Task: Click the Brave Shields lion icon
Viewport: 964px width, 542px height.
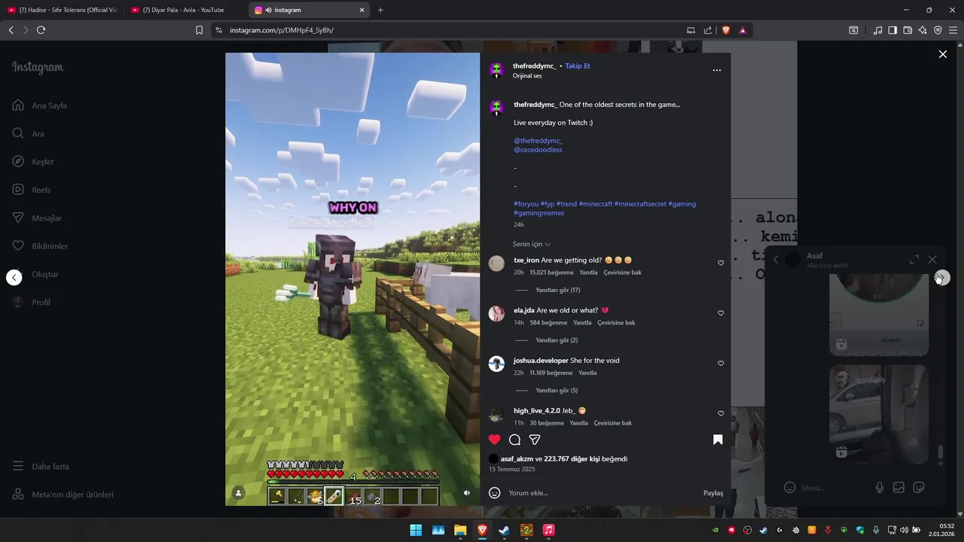Action: pos(726,30)
